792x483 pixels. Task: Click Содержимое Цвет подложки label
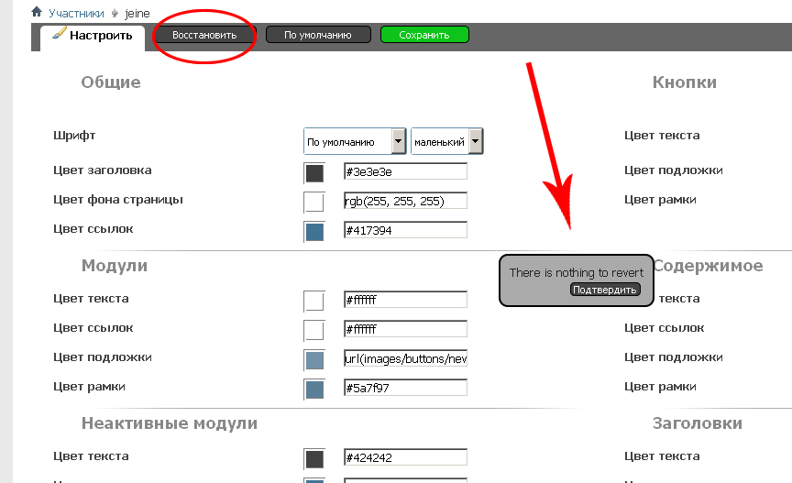674,357
